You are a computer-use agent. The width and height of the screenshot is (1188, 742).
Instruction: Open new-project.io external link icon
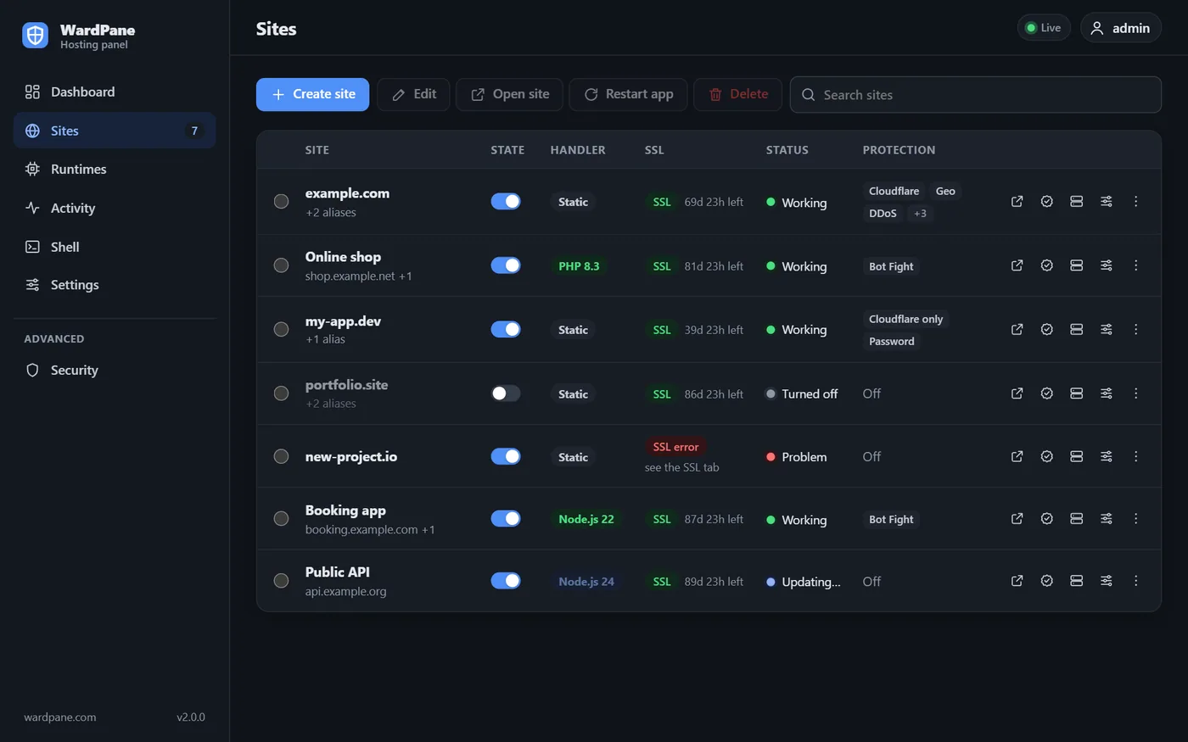[1017, 456]
